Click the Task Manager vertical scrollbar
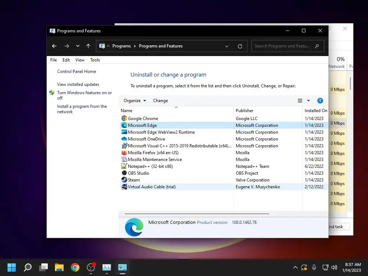 350,83
